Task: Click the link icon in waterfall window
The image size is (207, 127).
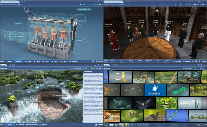Action: pos(97,68)
